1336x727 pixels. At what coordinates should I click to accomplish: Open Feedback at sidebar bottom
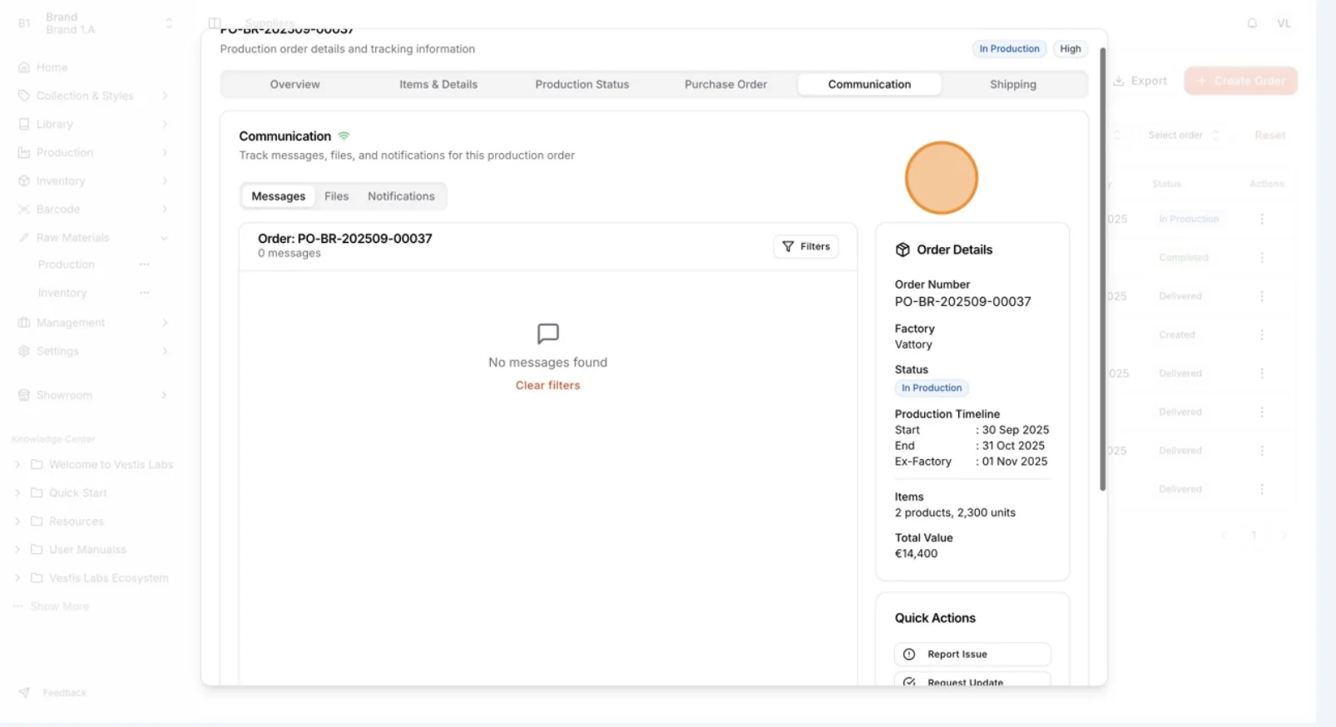pyautogui.click(x=52, y=692)
